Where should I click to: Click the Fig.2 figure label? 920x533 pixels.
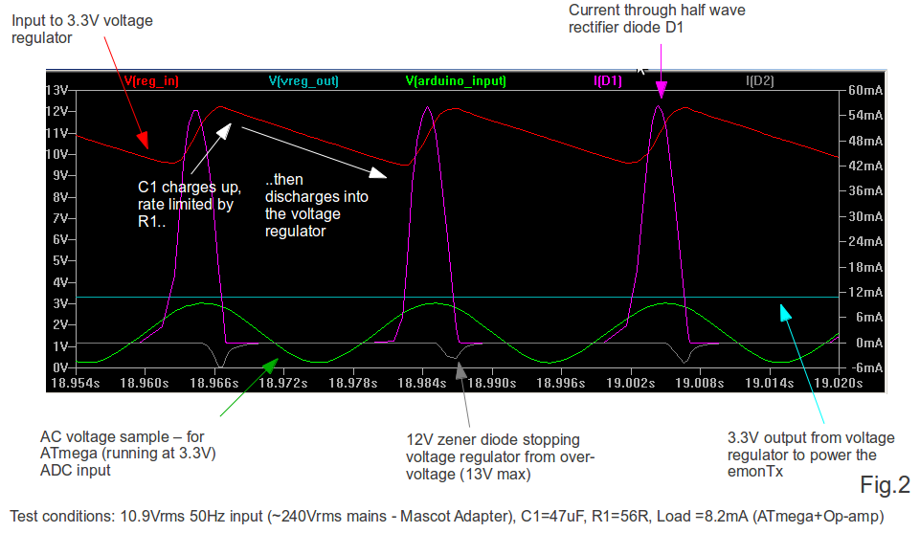[x=885, y=485]
